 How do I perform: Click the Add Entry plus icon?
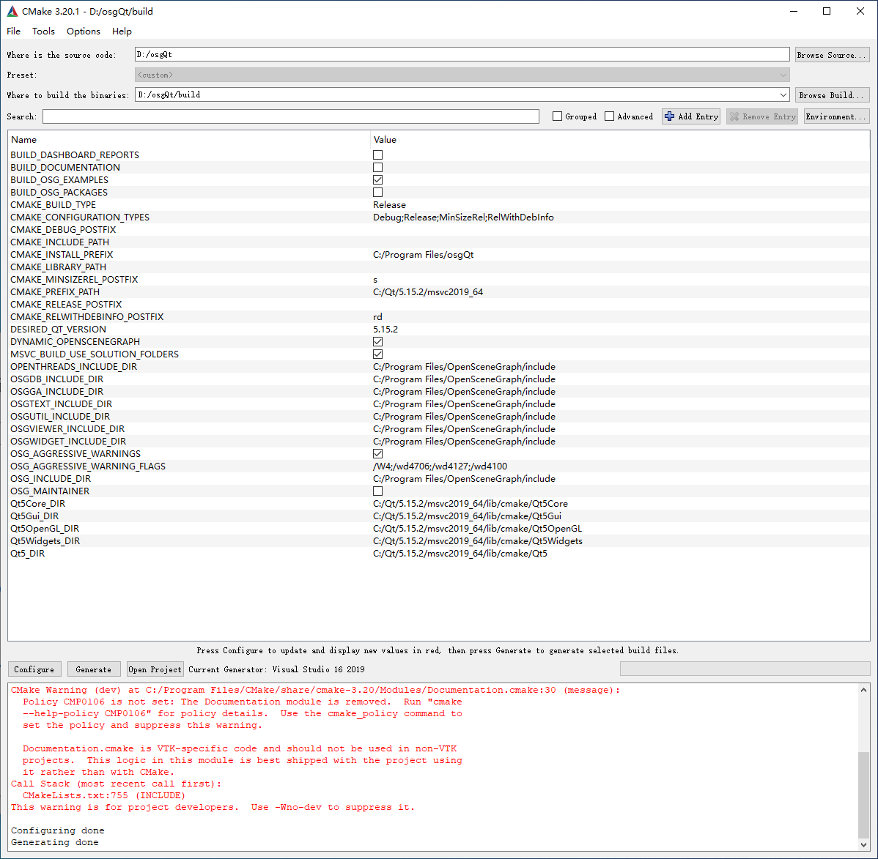[669, 116]
